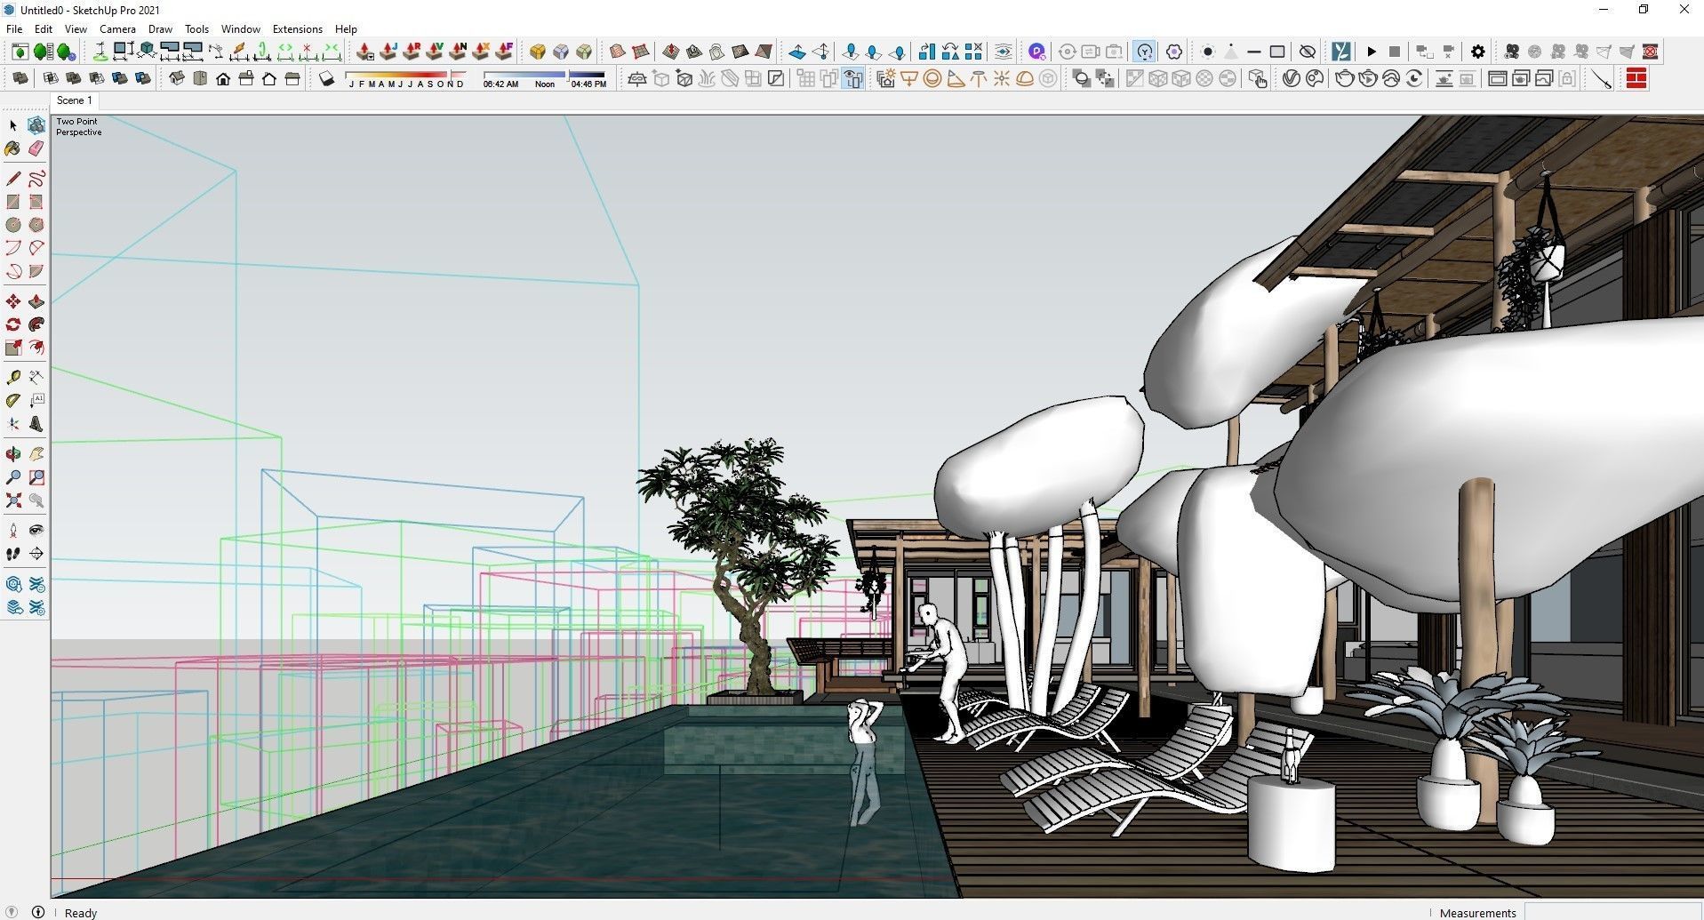Adjust the time-of-day shadow slider

545,78
